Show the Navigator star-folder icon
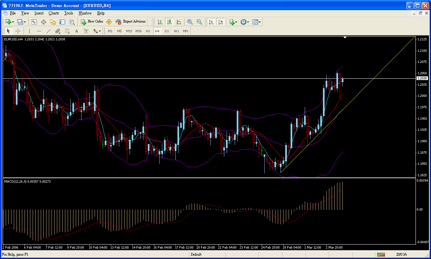The width and height of the screenshot is (431, 259). 53,22
